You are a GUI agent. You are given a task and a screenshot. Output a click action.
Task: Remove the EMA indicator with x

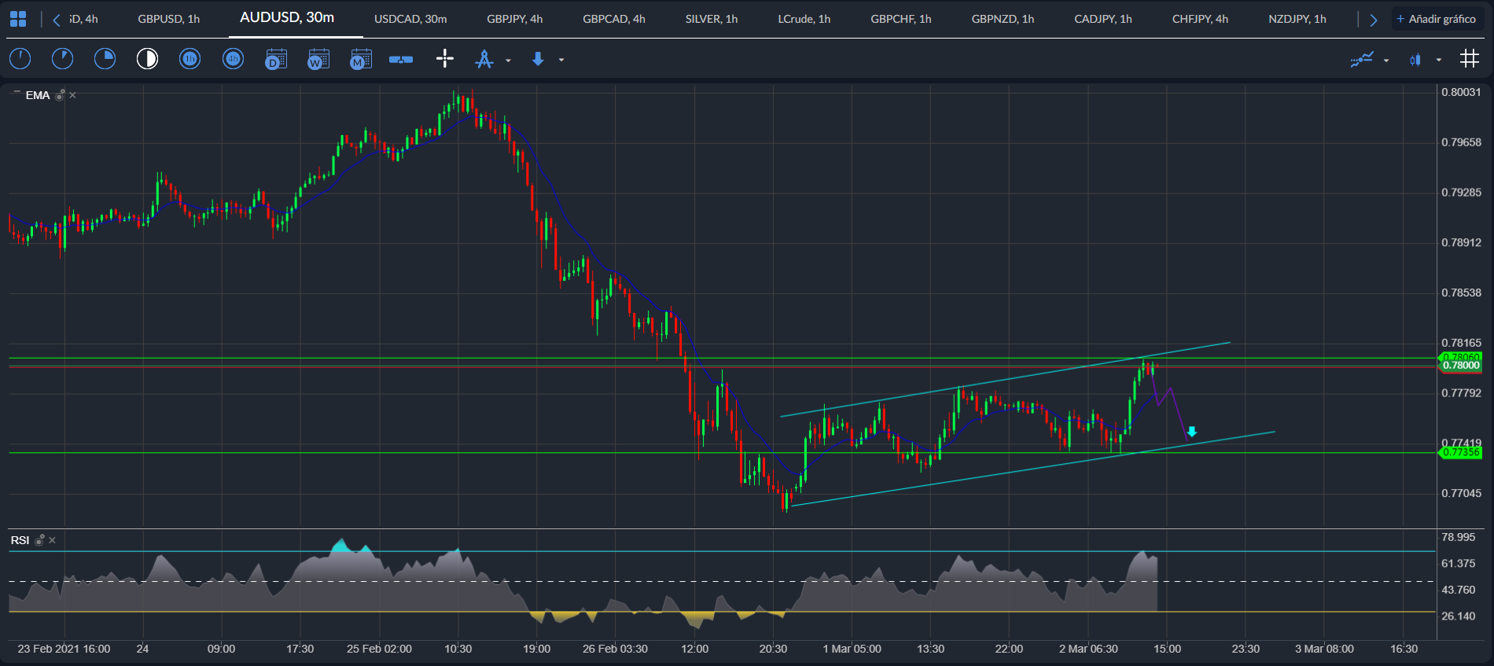pos(73,95)
